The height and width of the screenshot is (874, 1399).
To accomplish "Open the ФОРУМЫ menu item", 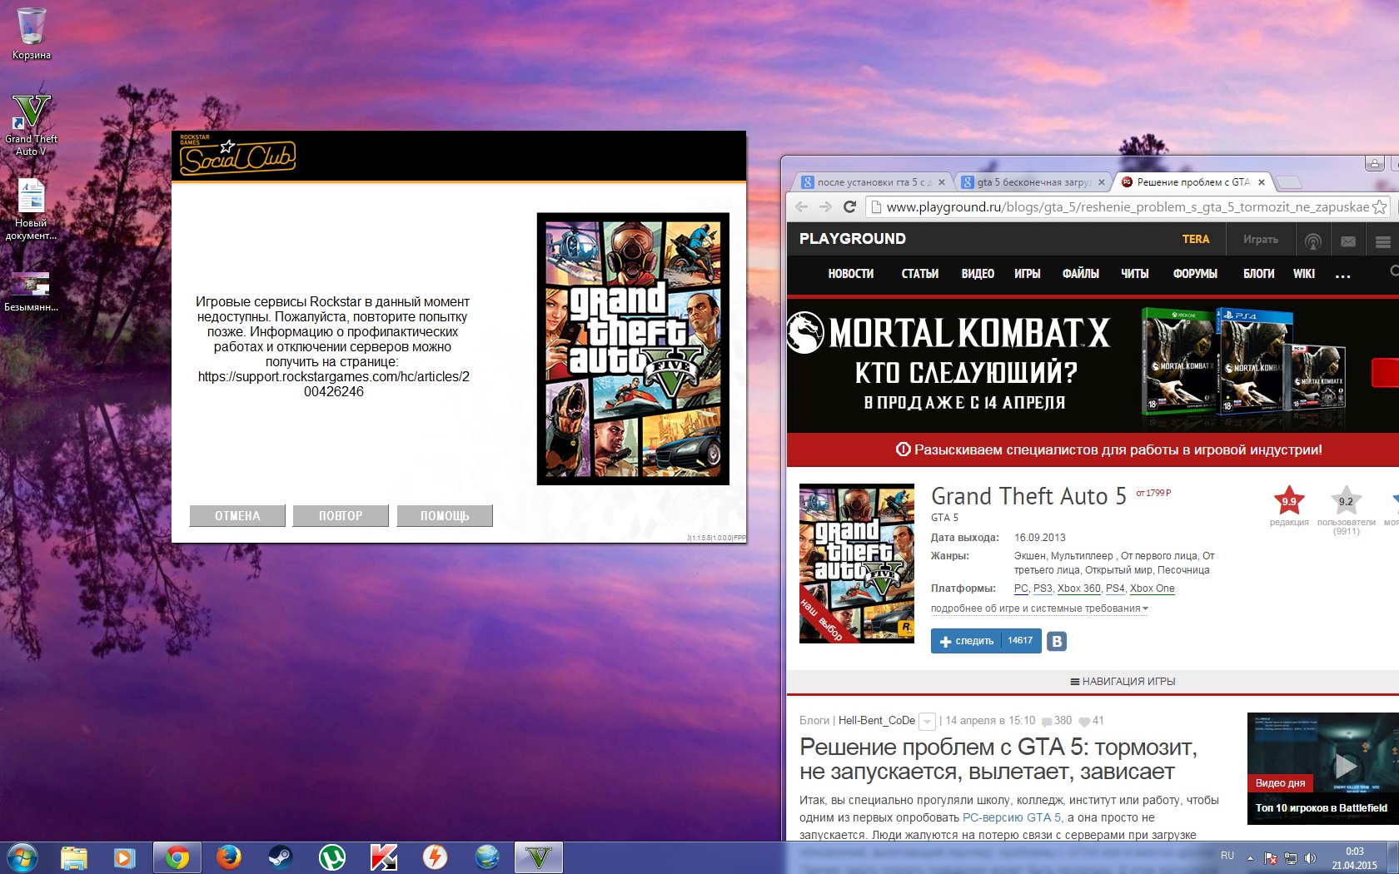I will click(1195, 274).
